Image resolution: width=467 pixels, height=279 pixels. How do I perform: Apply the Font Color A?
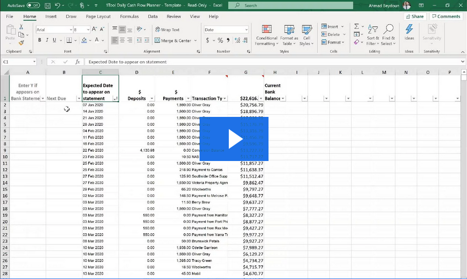[x=97, y=40]
